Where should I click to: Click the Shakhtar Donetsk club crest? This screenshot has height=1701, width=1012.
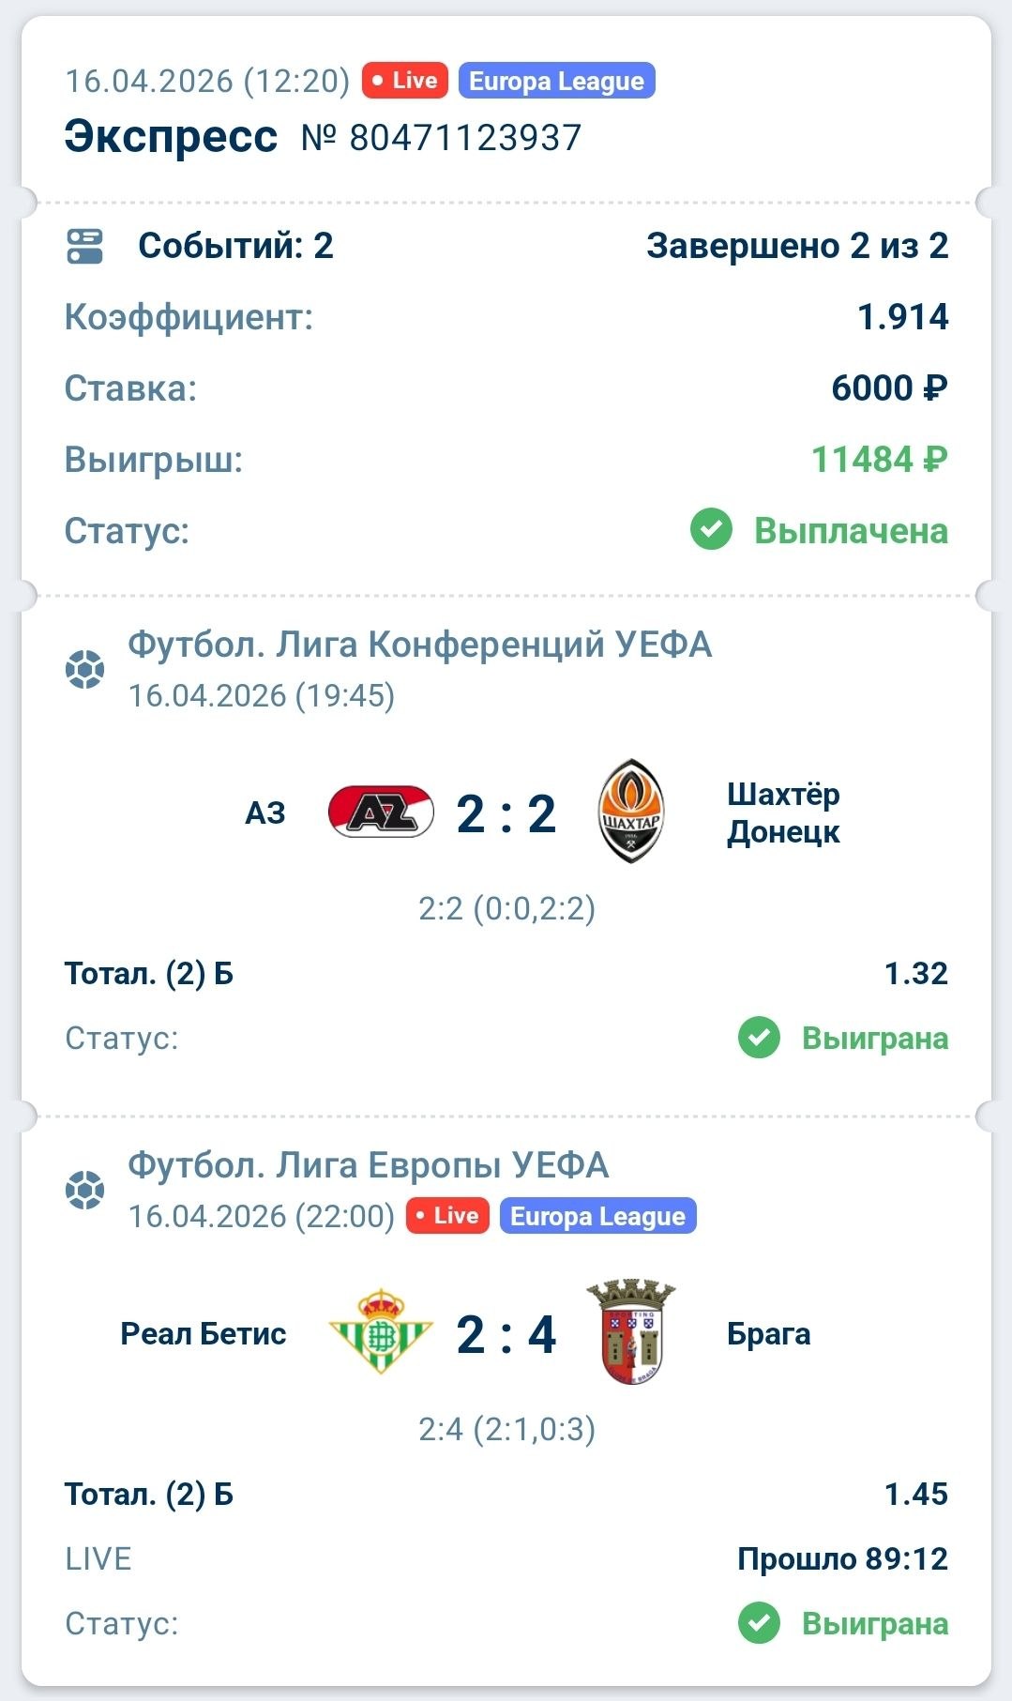631,813
